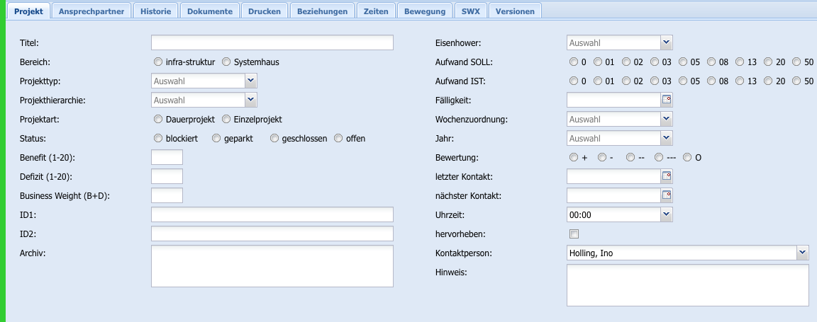Click into the Titel text field
The height and width of the screenshot is (322, 817).
pyautogui.click(x=272, y=43)
